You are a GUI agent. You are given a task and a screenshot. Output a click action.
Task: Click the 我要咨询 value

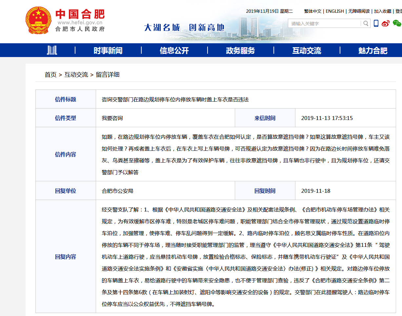pyautogui.click(x=112, y=118)
